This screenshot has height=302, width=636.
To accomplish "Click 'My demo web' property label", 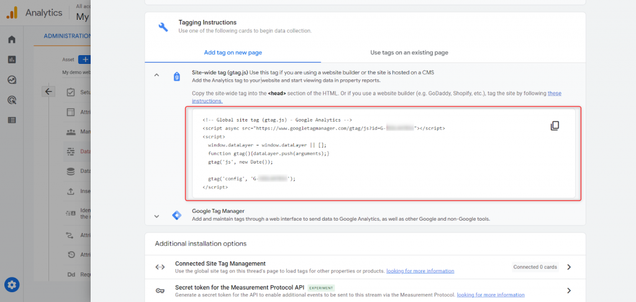I will (x=76, y=73).
